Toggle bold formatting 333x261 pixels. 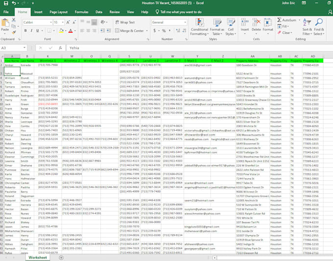(x=25, y=30)
